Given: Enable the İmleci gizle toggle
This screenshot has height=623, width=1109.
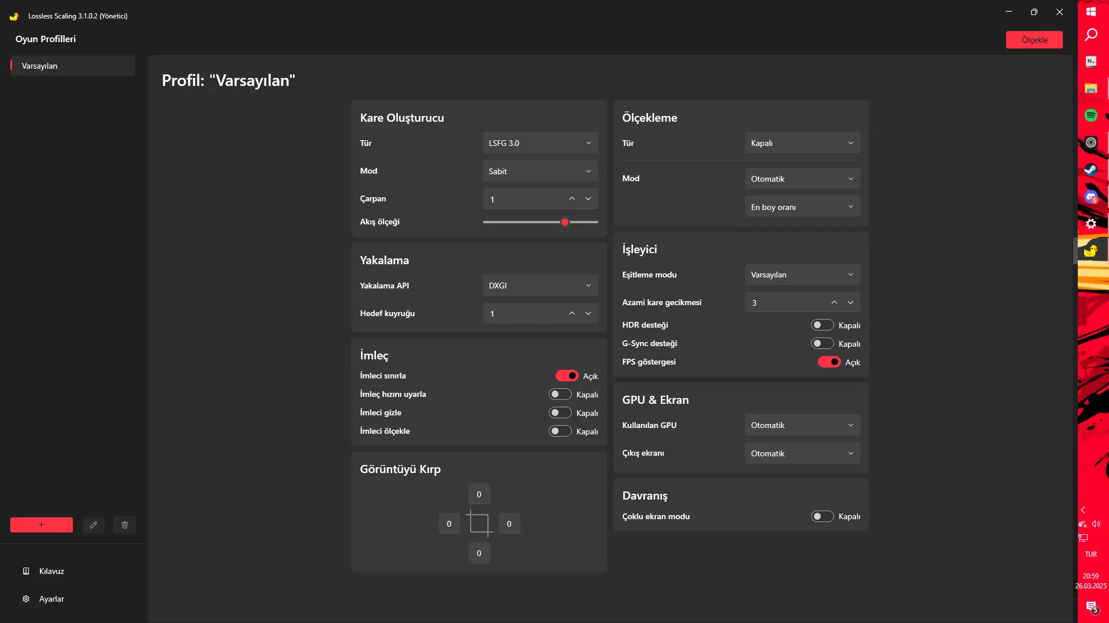Looking at the screenshot, I should click(x=560, y=412).
